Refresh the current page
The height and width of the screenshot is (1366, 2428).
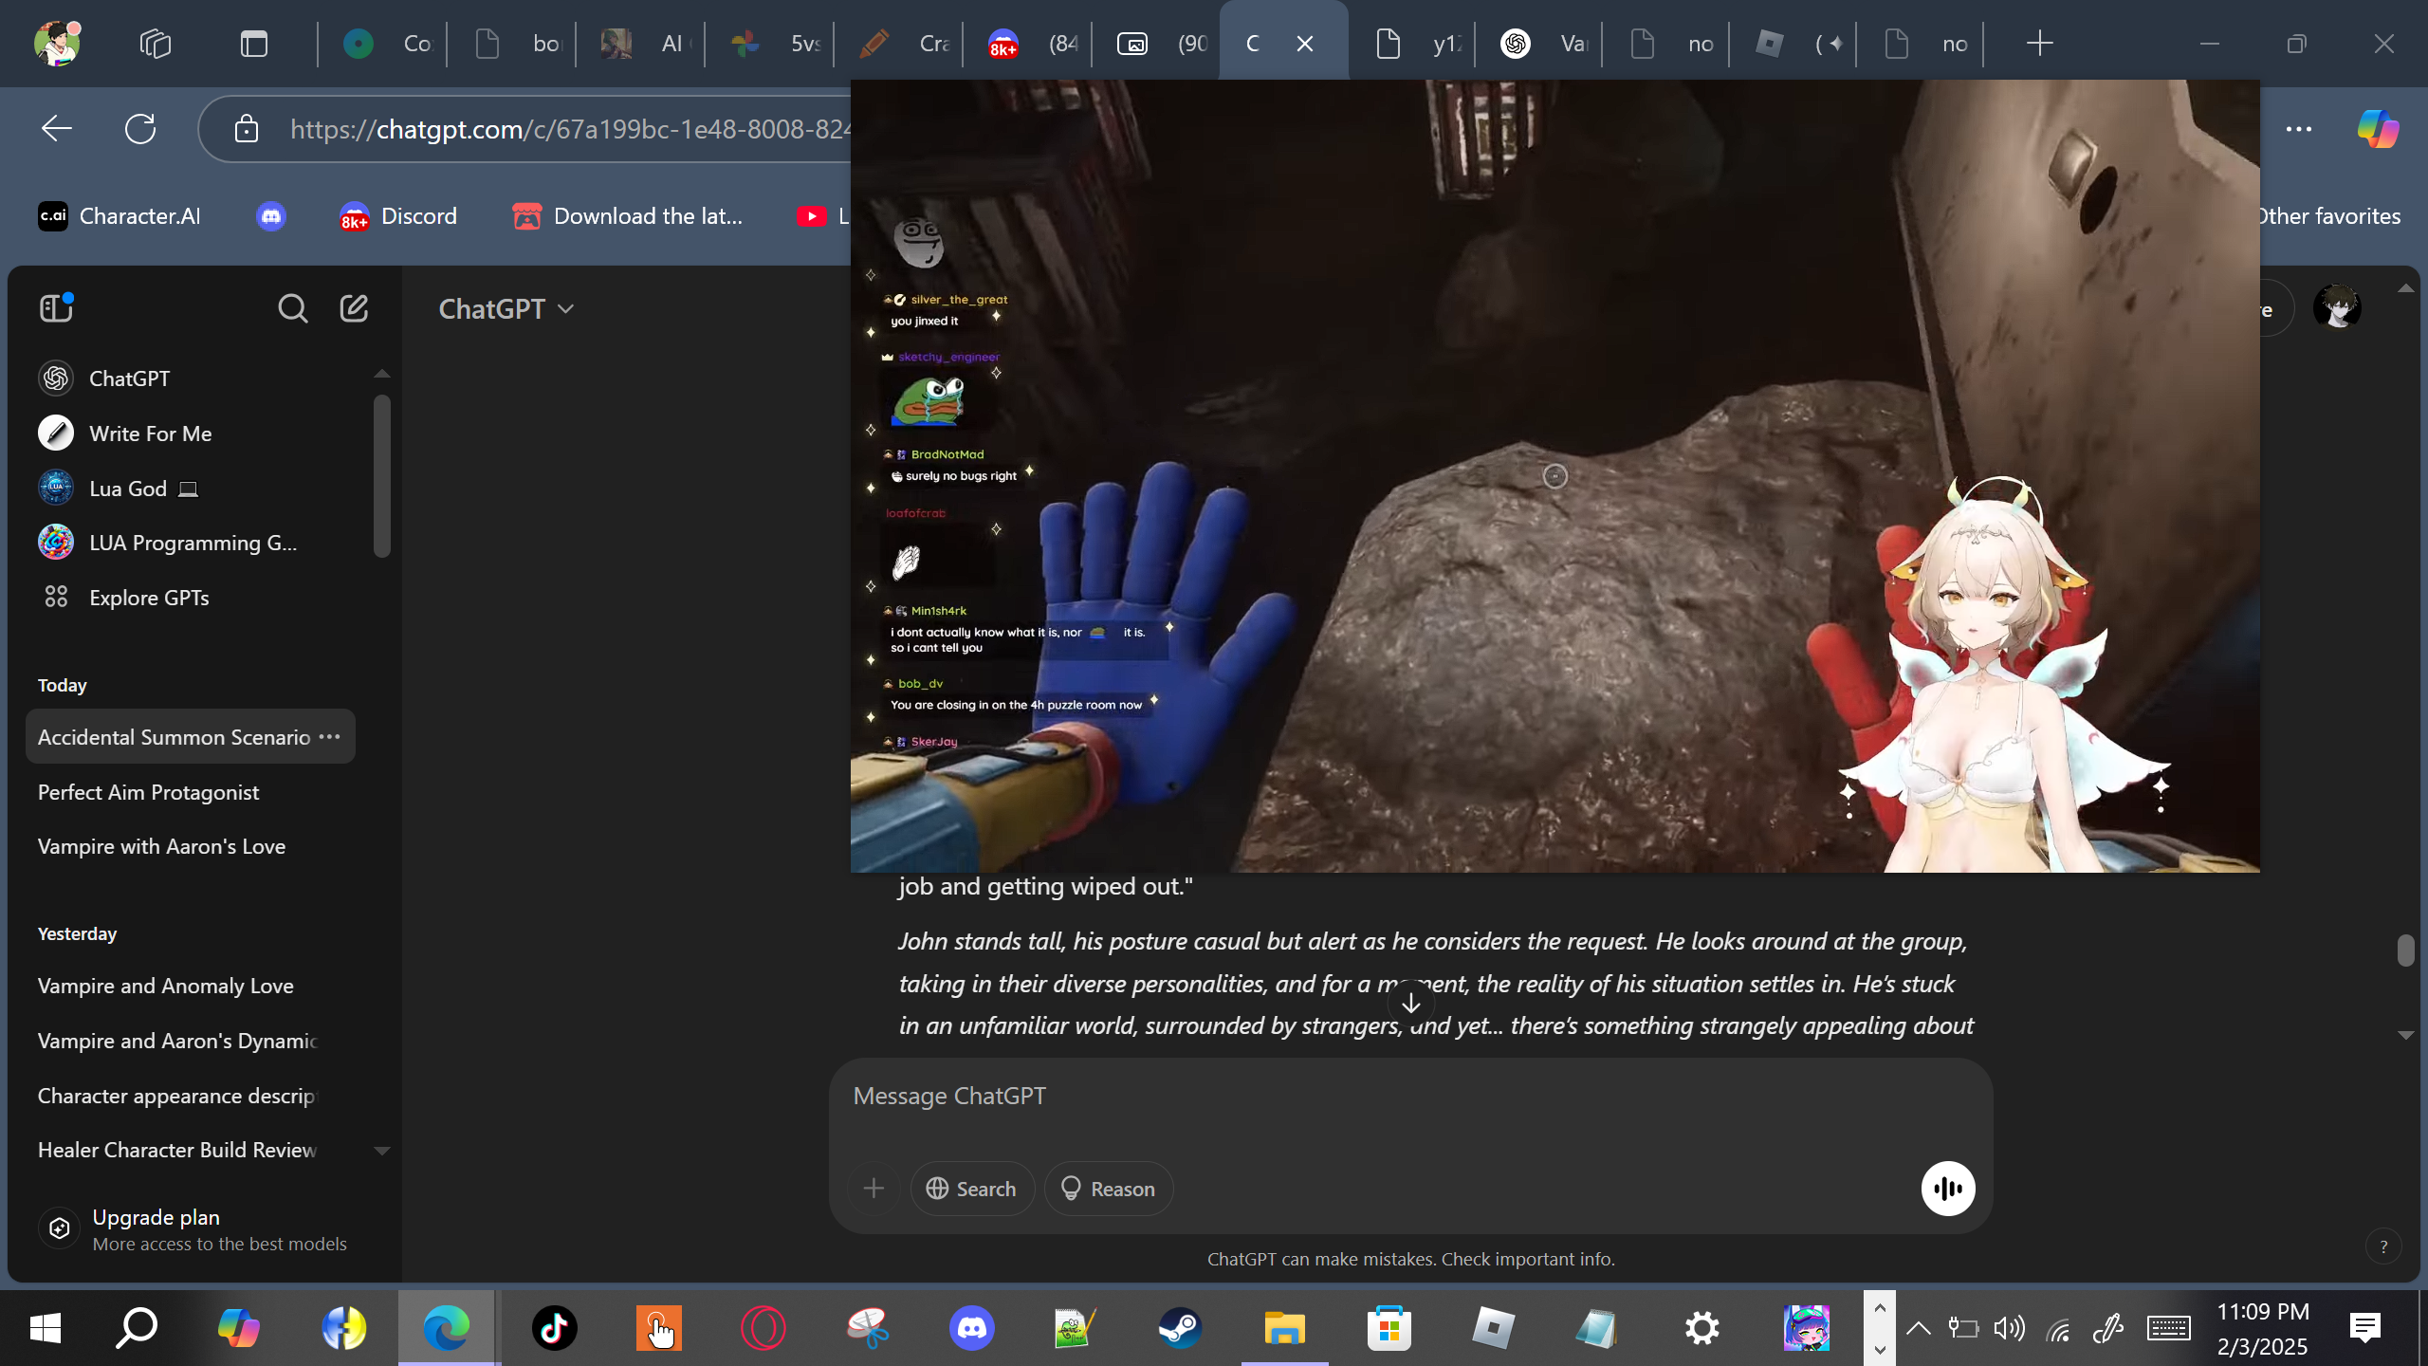(140, 128)
